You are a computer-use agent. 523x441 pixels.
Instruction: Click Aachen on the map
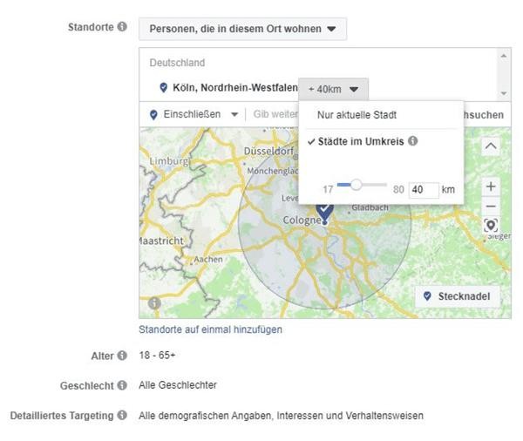(x=208, y=259)
